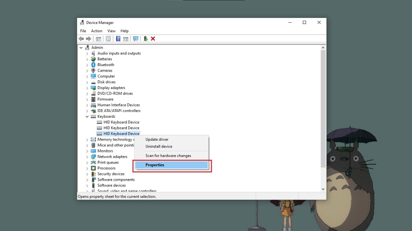Viewport: 412px width, 231px height.
Task: Expand the Software components category
Action: (x=87, y=180)
